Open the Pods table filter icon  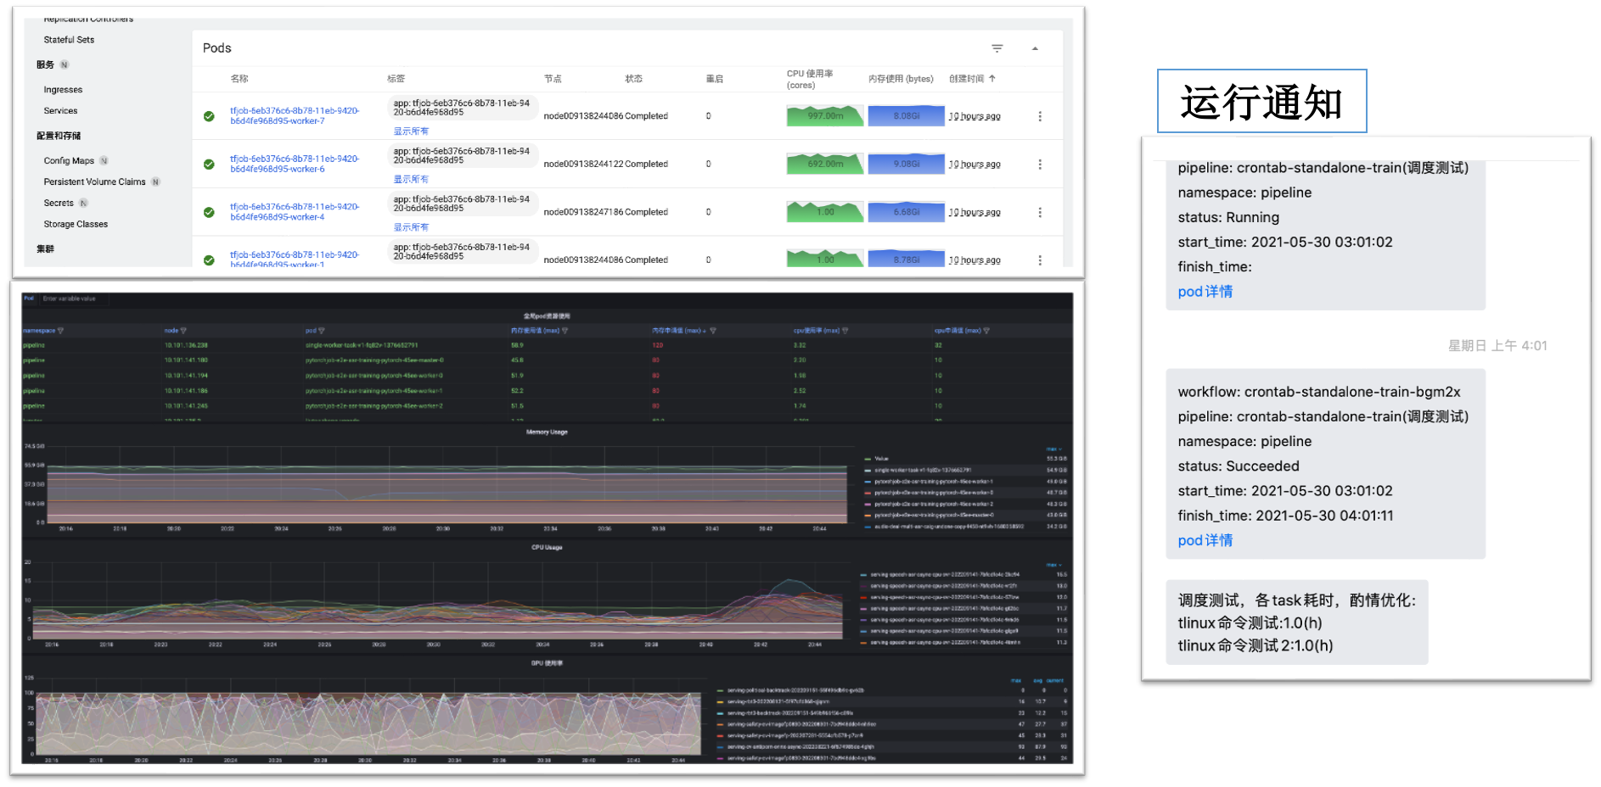pos(997,48)
